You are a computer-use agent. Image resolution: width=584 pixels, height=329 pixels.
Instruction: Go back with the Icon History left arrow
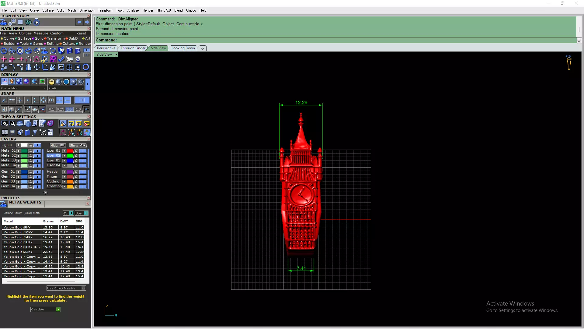click(x=79, y=22)
